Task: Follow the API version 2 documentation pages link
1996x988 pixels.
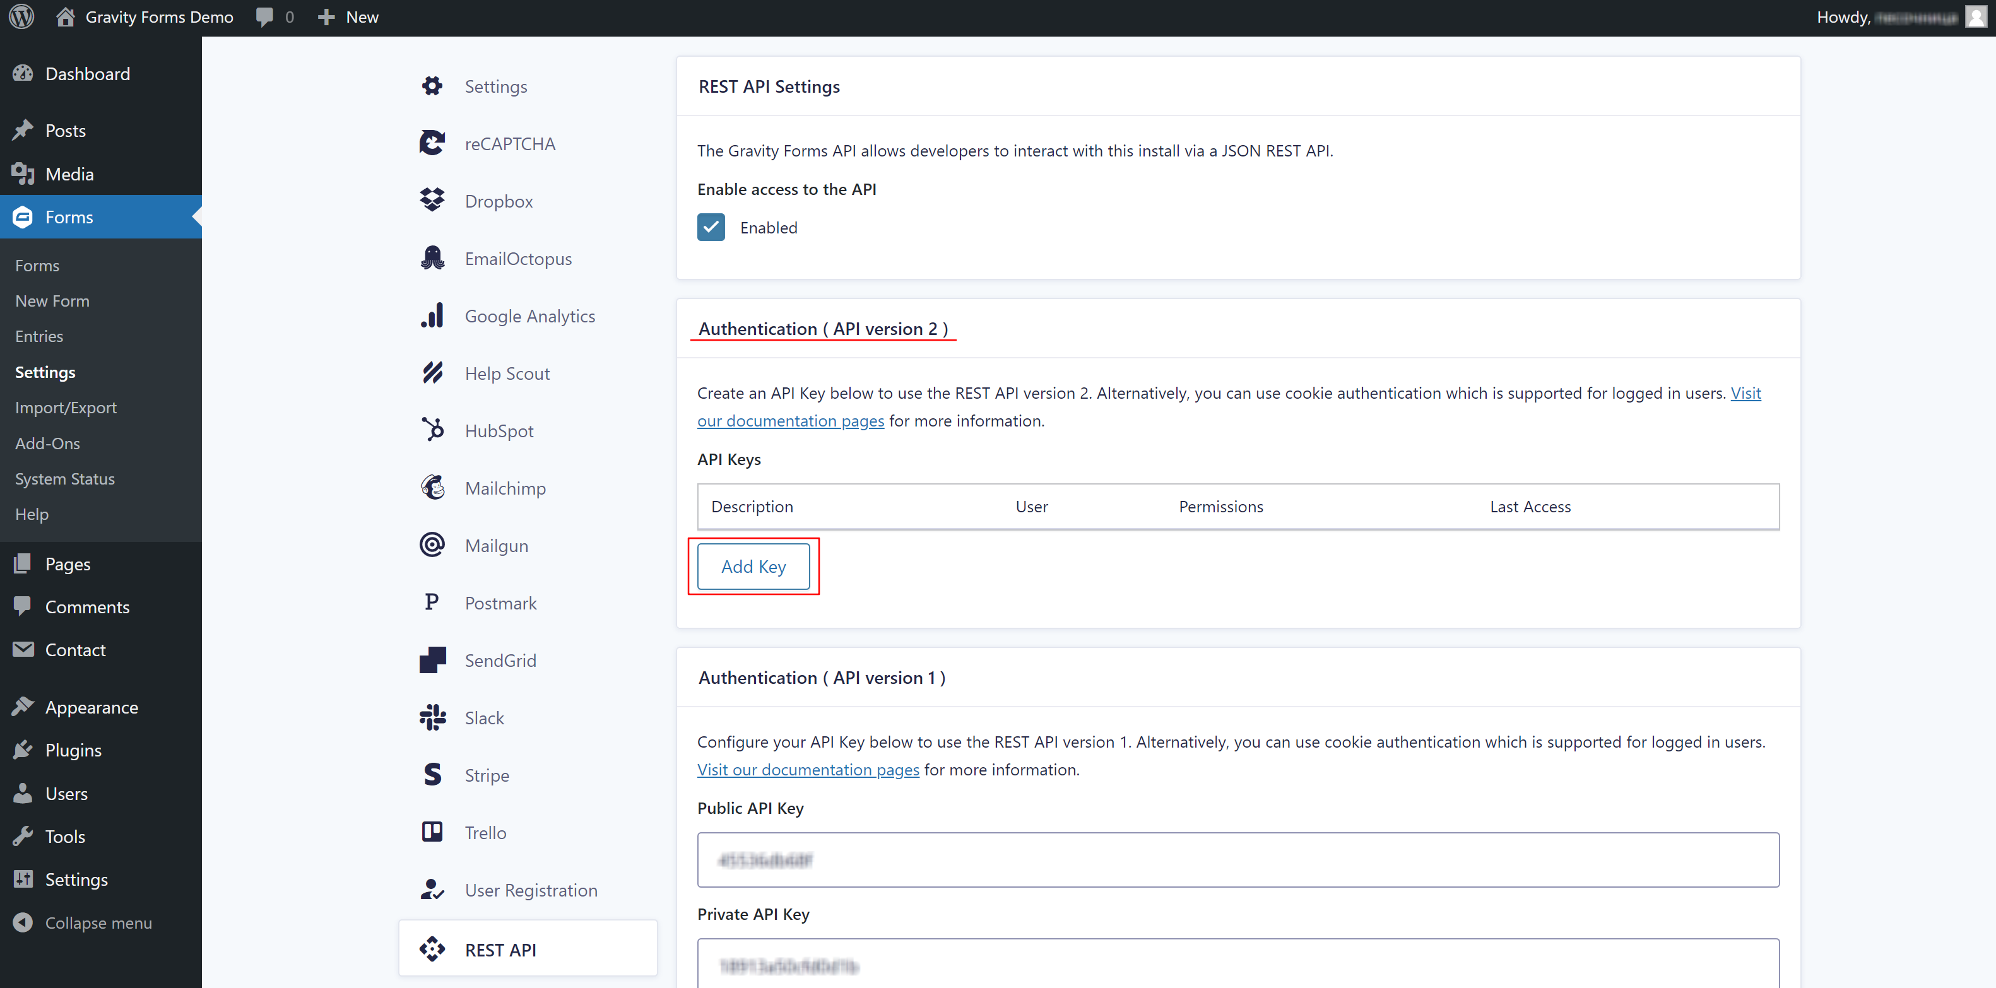Action: click(790, 421)
